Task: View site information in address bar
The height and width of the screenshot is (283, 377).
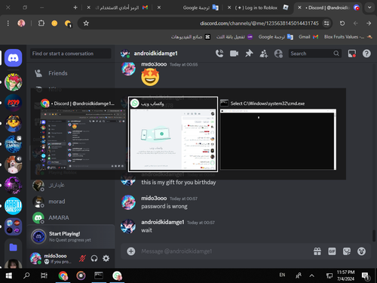Action: coord(326,23)
